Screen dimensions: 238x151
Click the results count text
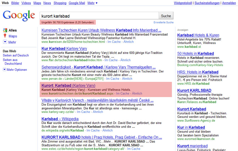(68, 22)
